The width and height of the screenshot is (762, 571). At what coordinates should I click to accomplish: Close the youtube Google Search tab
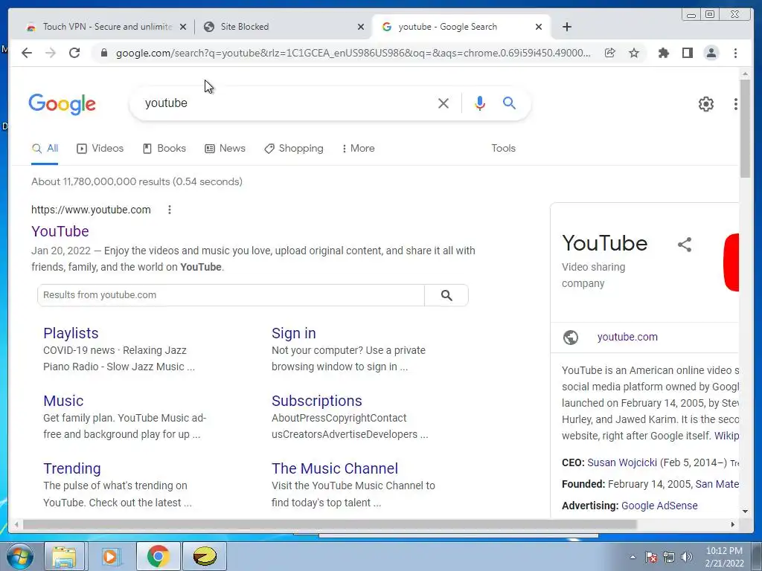click(x=539, y=28)
